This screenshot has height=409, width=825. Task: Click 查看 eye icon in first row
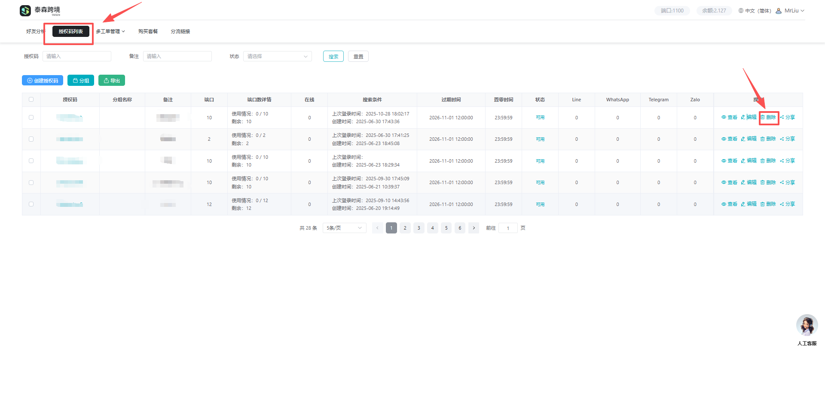coord(724,117)
